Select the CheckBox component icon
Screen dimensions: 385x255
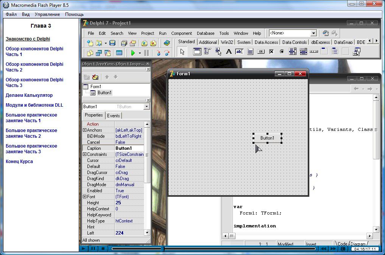point(271,51)
